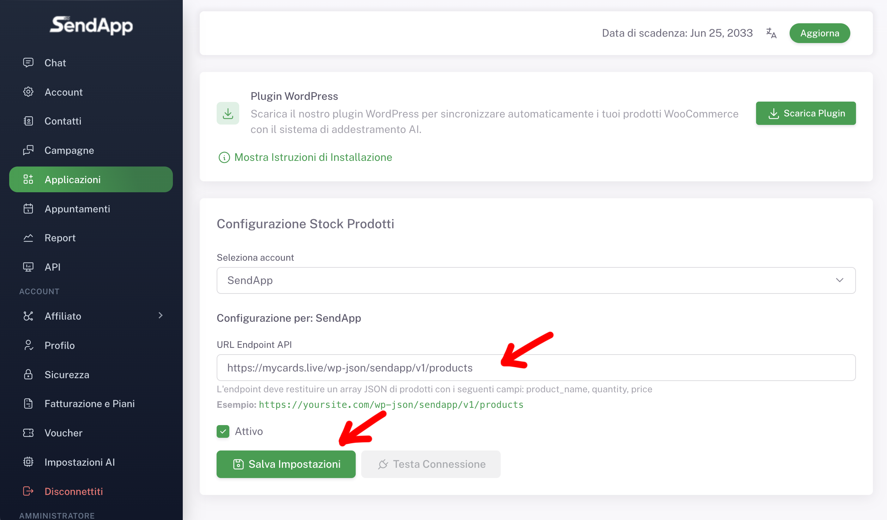
Task: Click the Sicurezza lock icon
Action: tap(28, 374)
